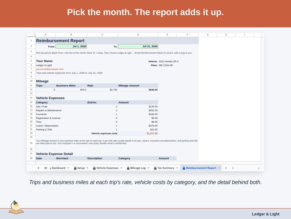
Task: Select the From date cell Jul 1, 2026
Action: [x=71, y=46]
